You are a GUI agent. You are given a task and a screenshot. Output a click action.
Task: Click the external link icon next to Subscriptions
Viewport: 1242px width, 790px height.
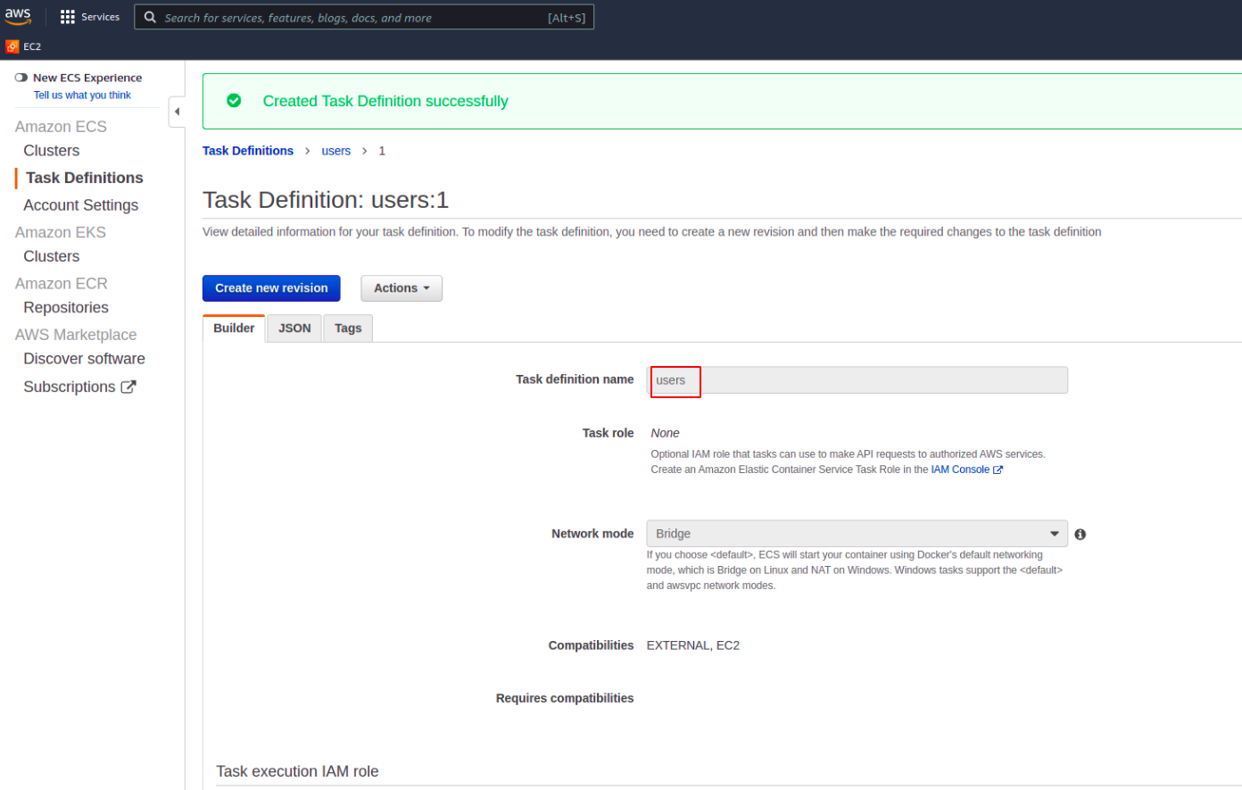(x=130, y=386)
